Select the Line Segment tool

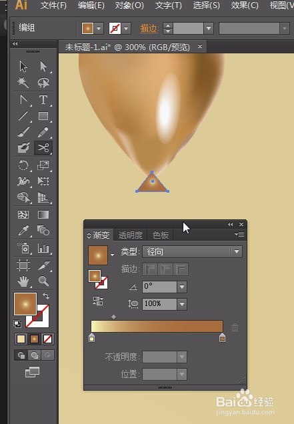(23, 116)
